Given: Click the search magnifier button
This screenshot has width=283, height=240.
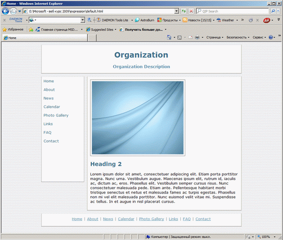Looking at the screenshot, I should (x=273, y=11).
